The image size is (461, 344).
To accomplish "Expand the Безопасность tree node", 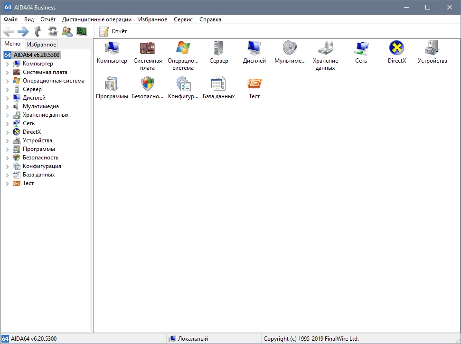I will click(7, 158).
